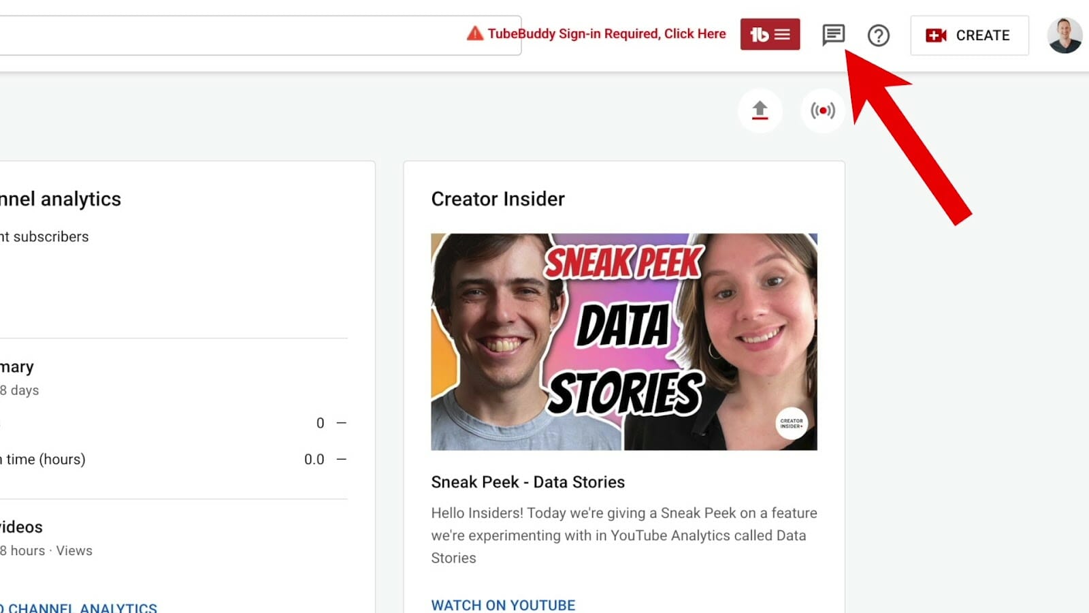
Task: Click TubeBuddy Sign-in Required link
Action: [x=607, y=33]
